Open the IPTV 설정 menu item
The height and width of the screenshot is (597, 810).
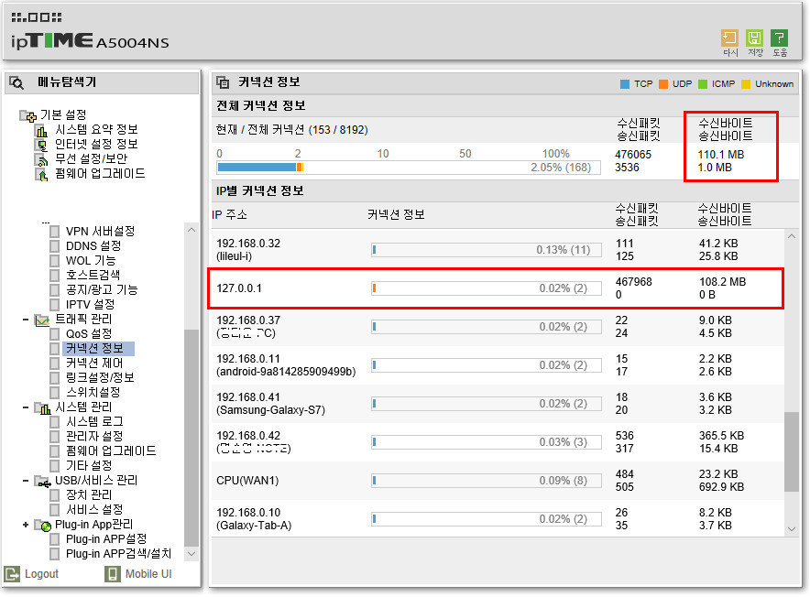(91, 305)
